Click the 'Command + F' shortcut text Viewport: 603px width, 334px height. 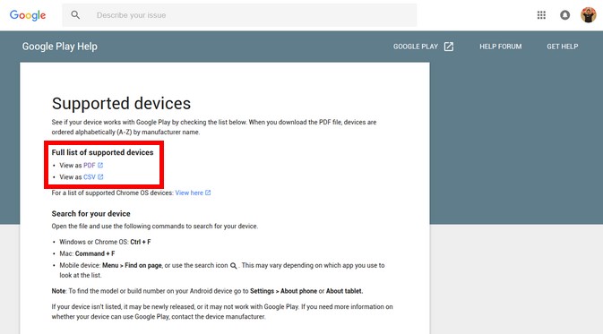[x=95, y=253]
